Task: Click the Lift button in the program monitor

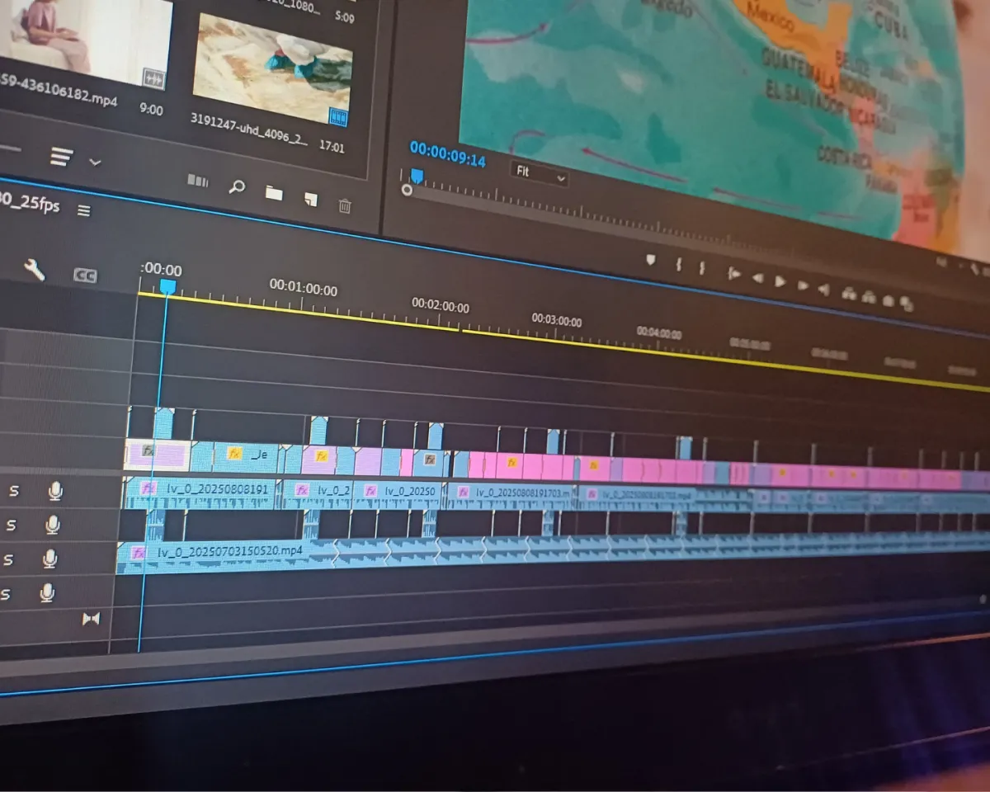Action: pyautogui.click(x=849, y=293)
